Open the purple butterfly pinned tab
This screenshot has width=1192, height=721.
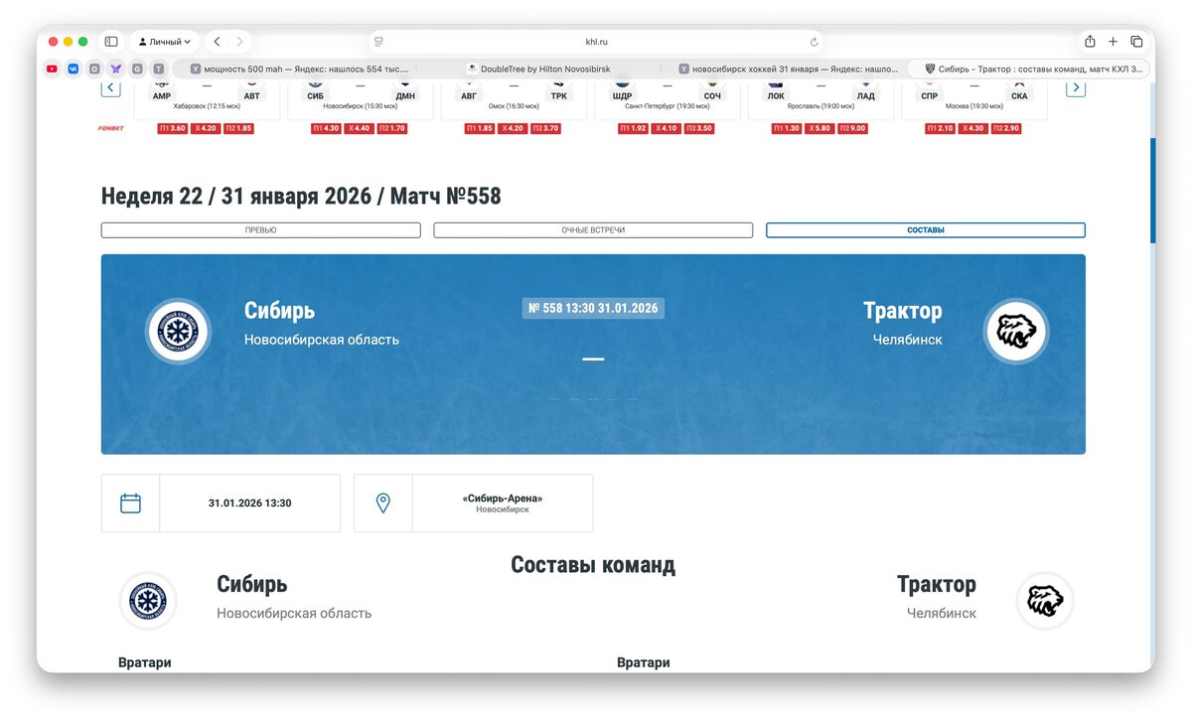116,69
